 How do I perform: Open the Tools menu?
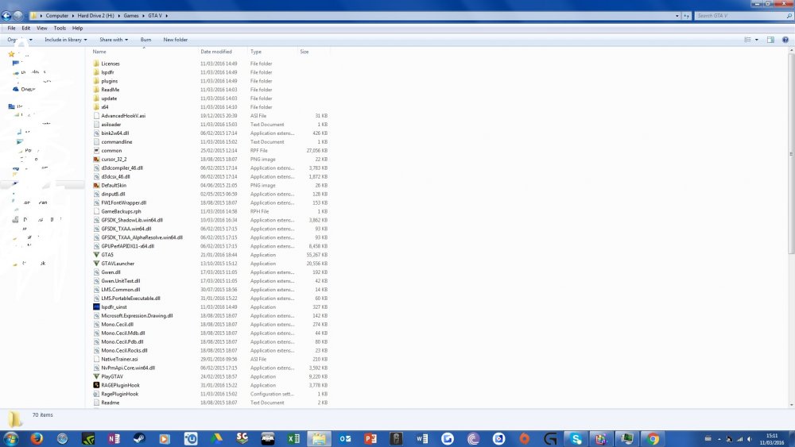point(60,29)
